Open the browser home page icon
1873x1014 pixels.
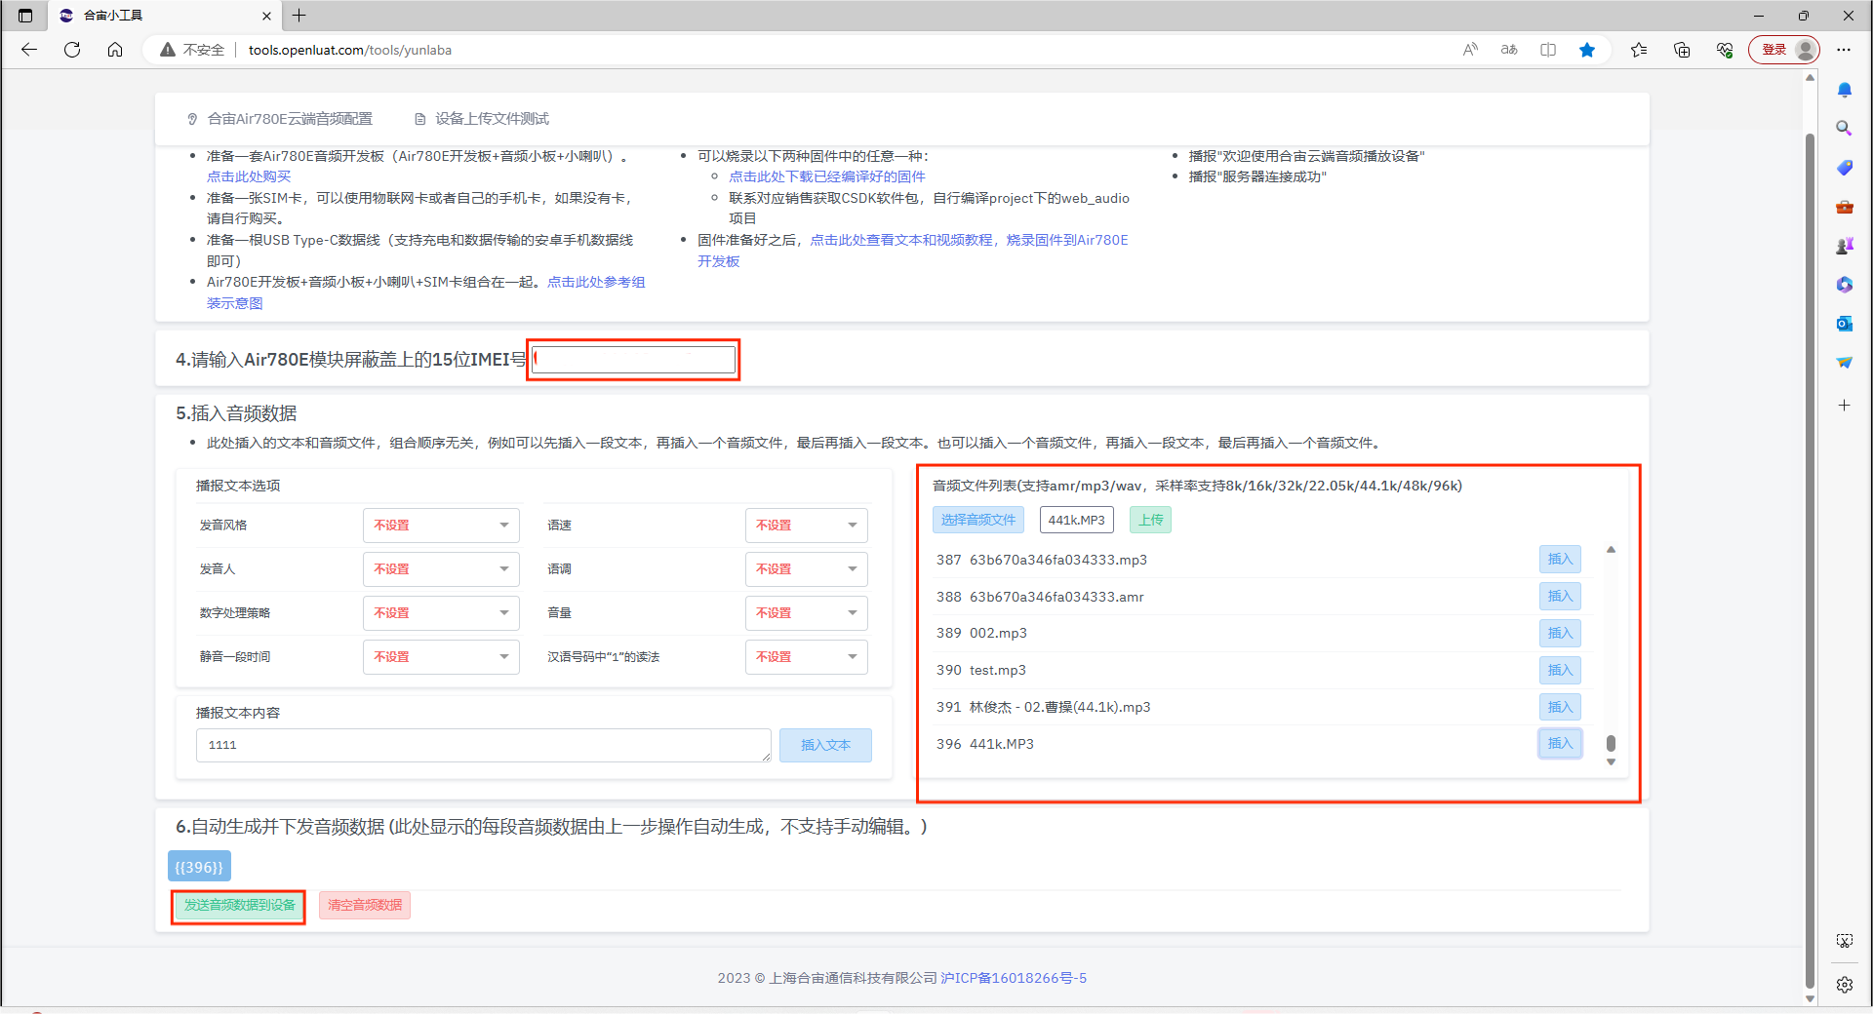click(115, 50)
